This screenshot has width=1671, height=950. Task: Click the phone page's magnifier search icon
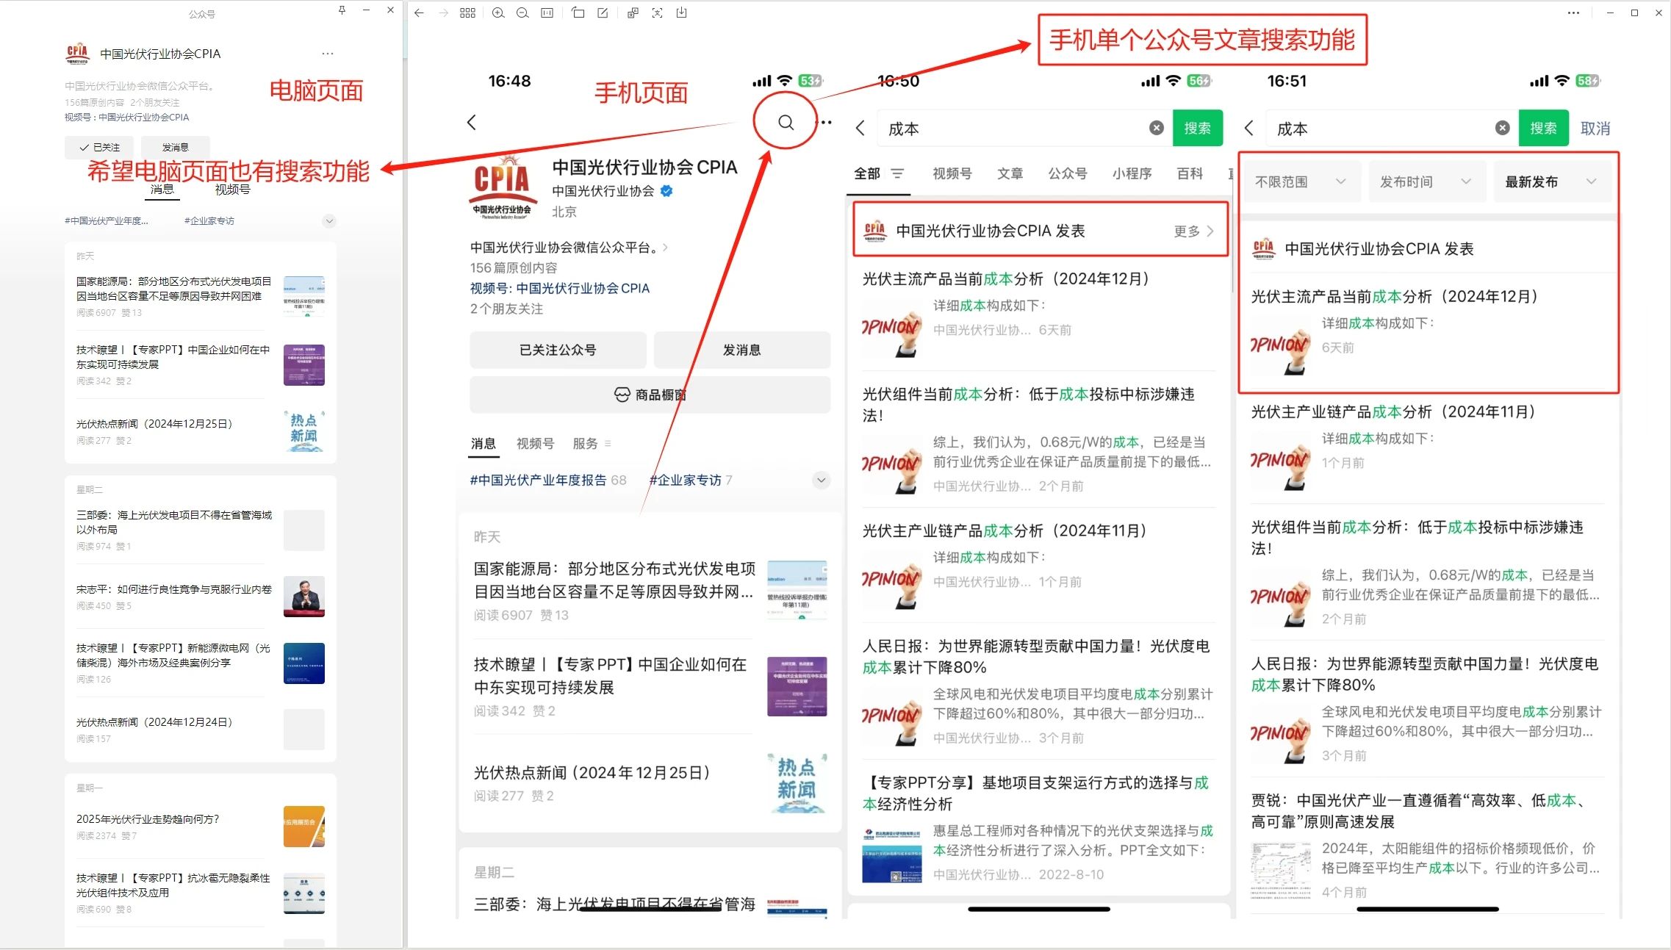[x=786, y=122]
